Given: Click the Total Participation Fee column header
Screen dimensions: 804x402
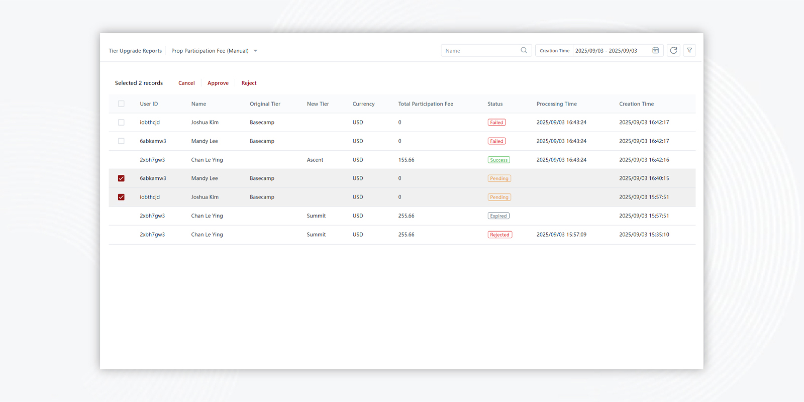Looking at the screenshot, I should [x=426, y=104].
